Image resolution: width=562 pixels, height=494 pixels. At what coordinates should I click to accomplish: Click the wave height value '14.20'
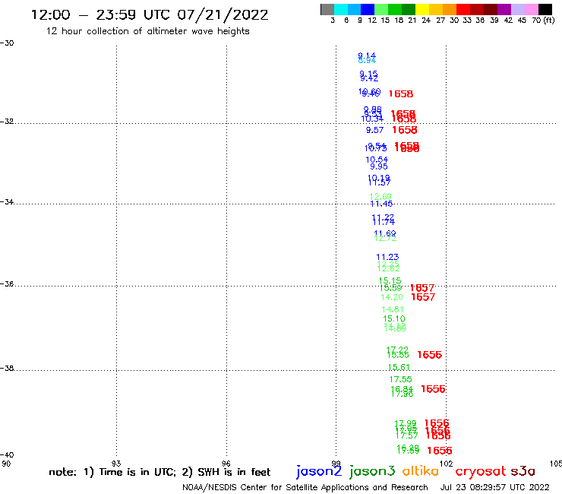(392, 297)
